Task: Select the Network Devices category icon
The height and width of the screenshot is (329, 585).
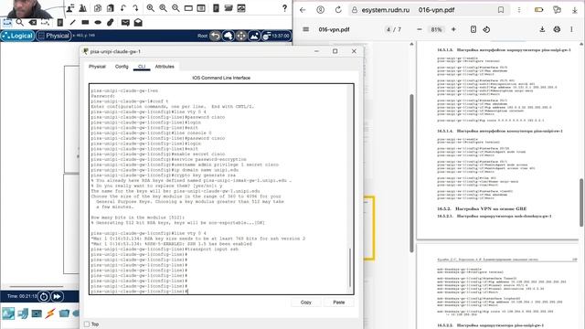Action: 8,313
